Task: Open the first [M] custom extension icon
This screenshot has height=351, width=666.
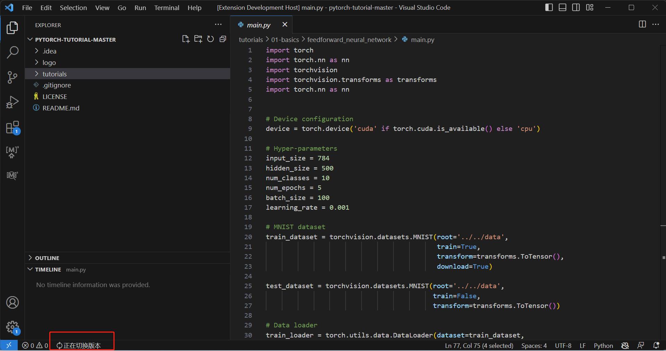Action: [12, 152]
